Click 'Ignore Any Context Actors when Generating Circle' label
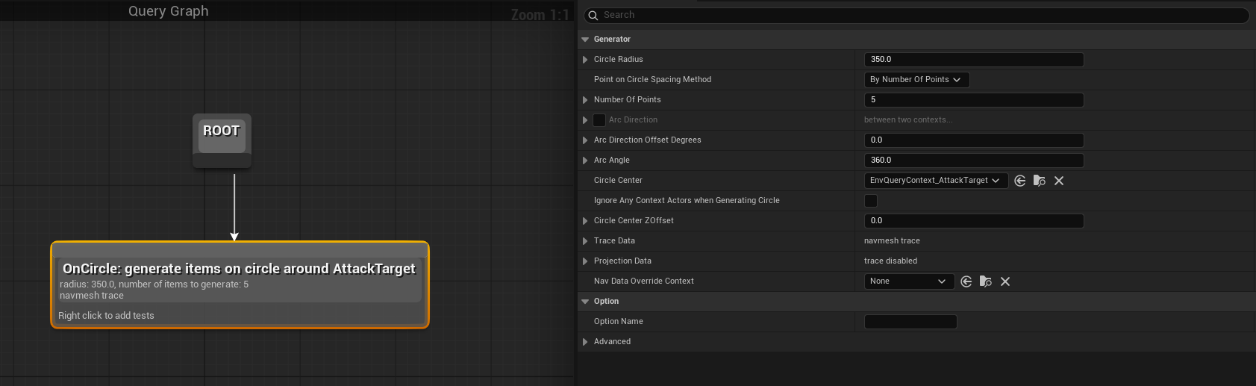Viewport: 1256px width, 386px height. 687,201
